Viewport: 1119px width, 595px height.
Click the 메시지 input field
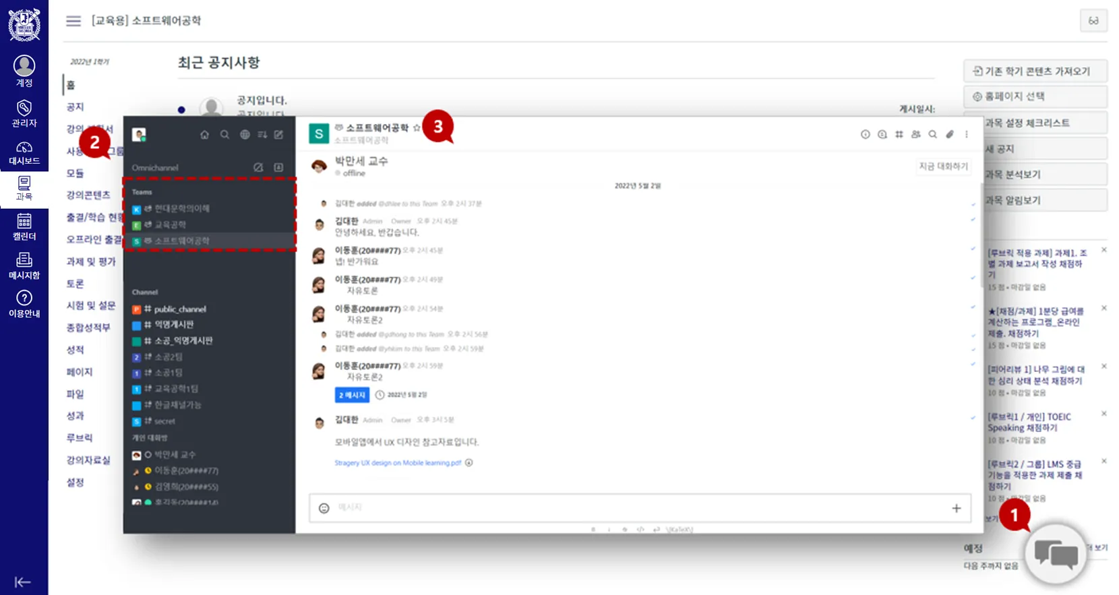coord(640,508)
